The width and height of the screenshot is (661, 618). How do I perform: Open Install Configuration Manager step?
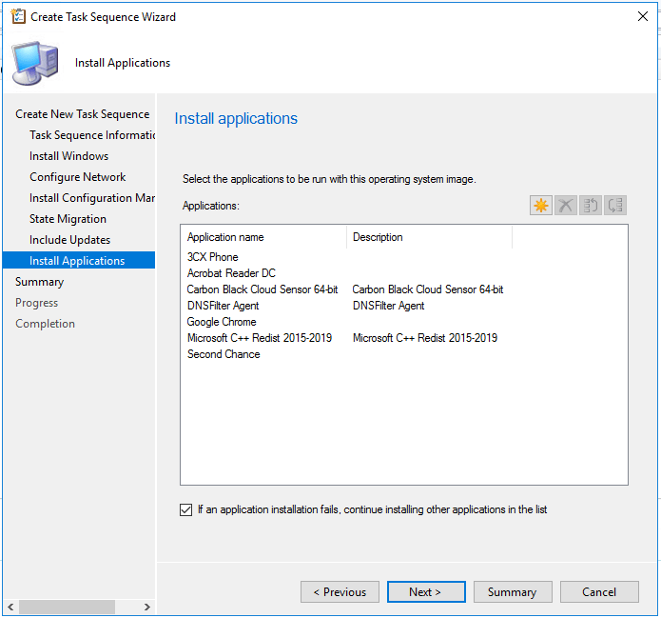point(92,198)
